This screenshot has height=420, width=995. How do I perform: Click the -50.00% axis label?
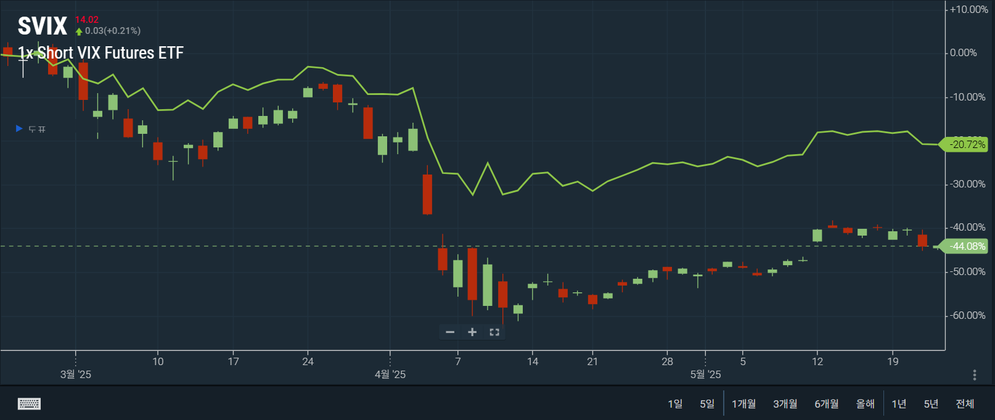967,271
